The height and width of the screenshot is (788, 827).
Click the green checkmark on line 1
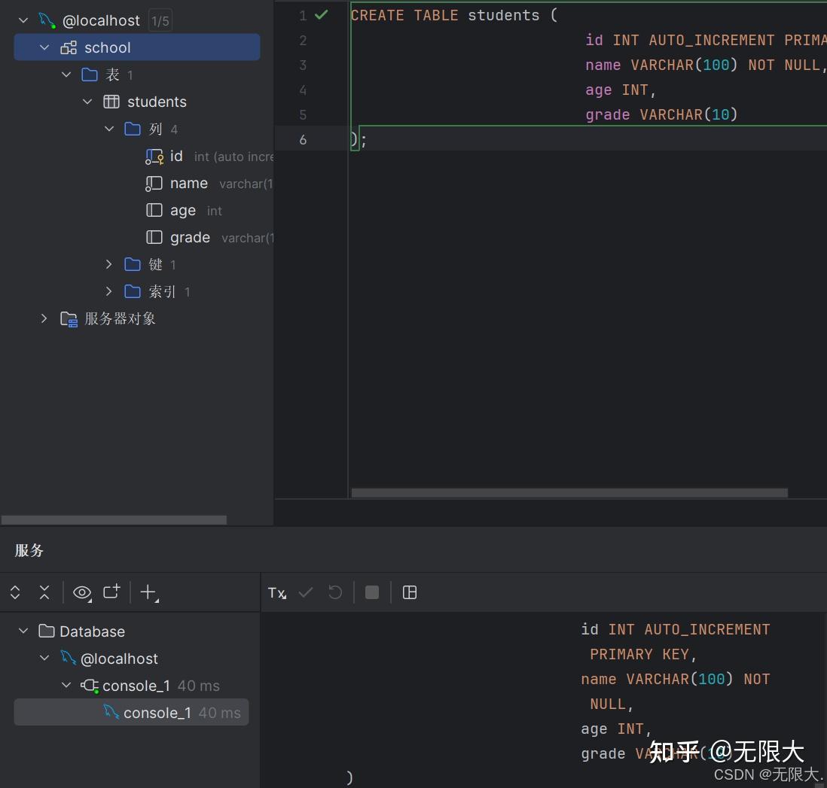321,15
